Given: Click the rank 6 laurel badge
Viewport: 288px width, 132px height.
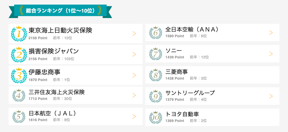Looking at the screenshot, I should click(156, 33).
